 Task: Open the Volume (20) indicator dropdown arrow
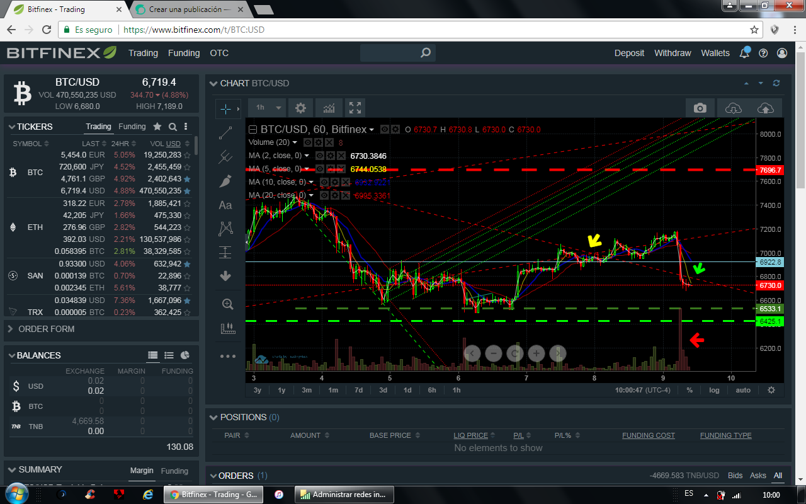point(296,142)
